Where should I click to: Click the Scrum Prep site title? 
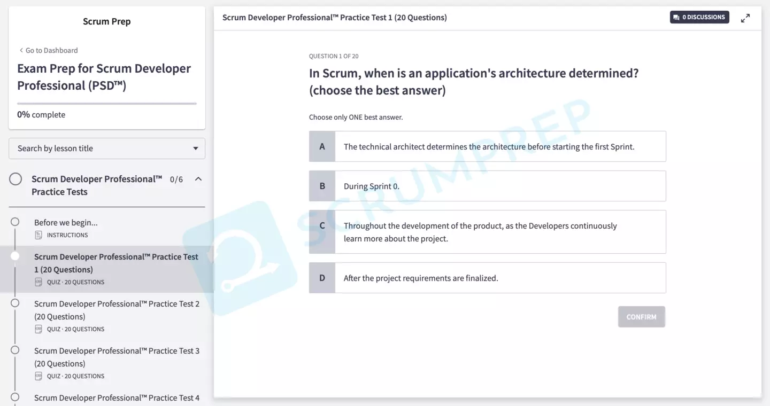point(107,21)
